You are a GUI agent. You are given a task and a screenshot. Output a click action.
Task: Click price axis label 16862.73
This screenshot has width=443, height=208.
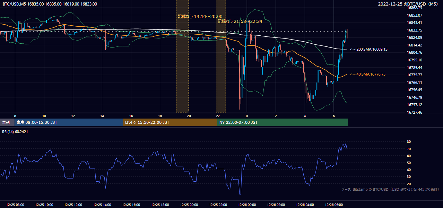point(415,8)
